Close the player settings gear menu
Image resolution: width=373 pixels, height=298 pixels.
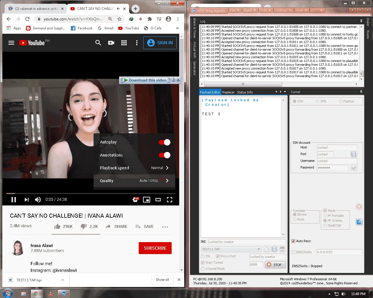(136, 200)
